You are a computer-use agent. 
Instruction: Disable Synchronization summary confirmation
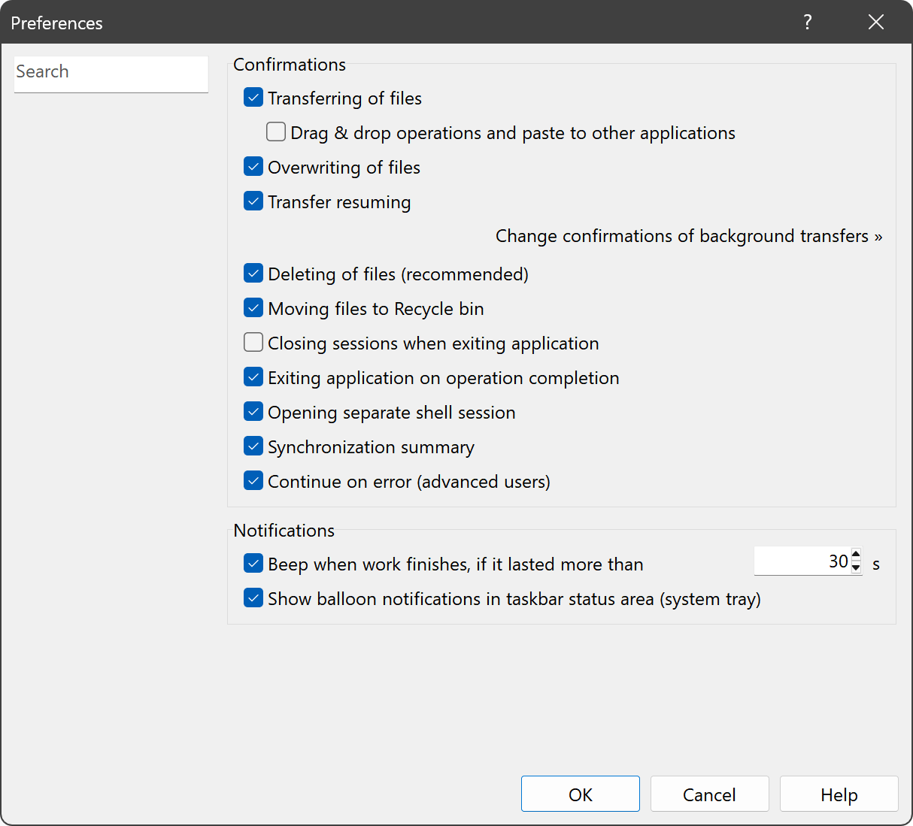click(x=254, y=446)
